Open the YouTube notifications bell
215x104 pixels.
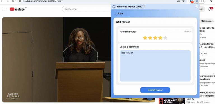[210, 9]
